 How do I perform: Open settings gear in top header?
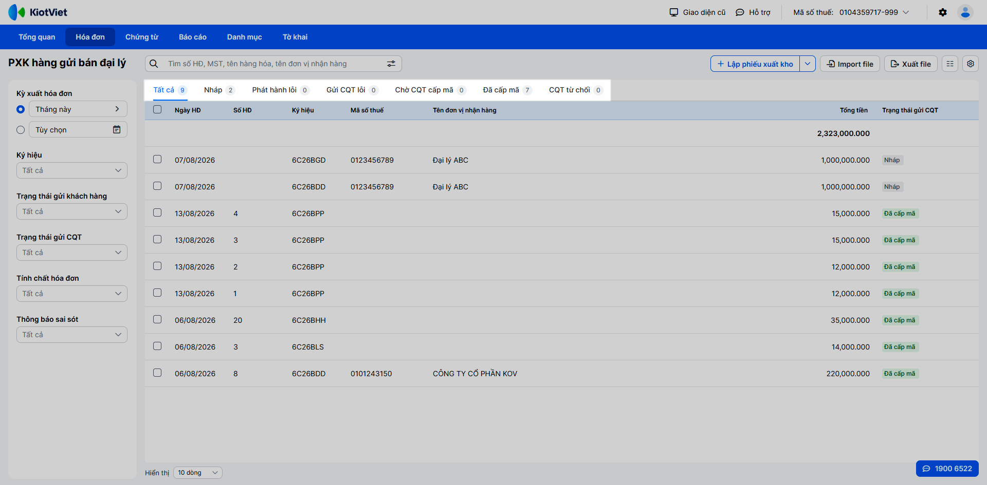click(943, 12)
